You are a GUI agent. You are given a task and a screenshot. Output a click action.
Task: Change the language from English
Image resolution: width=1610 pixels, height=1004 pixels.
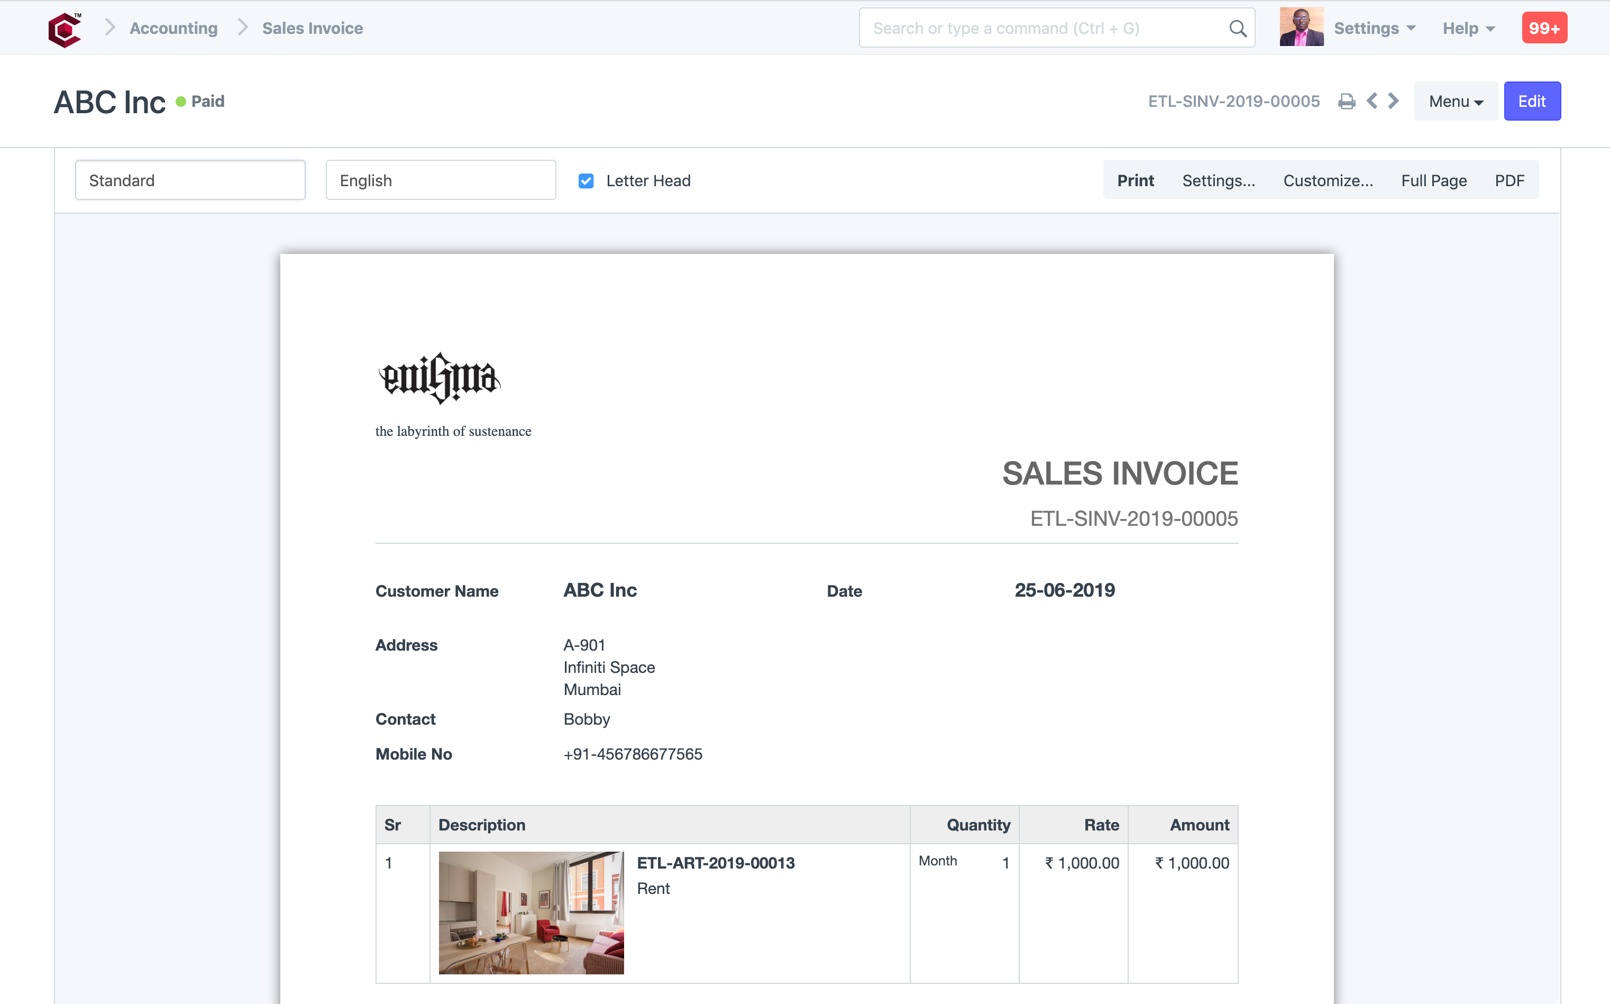(440, 180)
